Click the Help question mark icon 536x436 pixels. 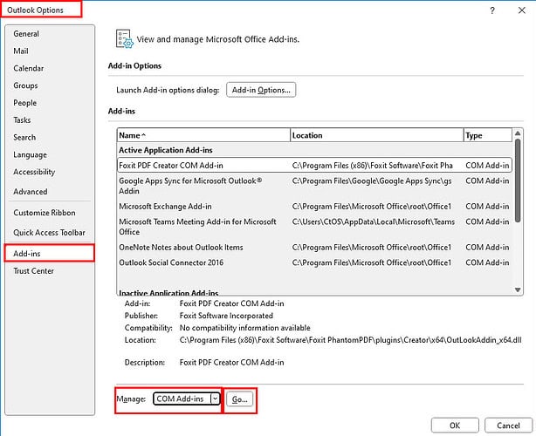[491, 10]
